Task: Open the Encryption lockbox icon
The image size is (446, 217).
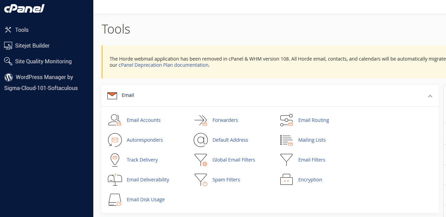Action: [x=286, y=180]
